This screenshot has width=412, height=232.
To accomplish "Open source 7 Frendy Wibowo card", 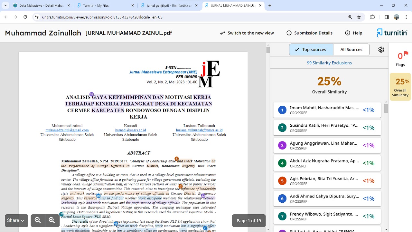I will click(x=327, y=216).
